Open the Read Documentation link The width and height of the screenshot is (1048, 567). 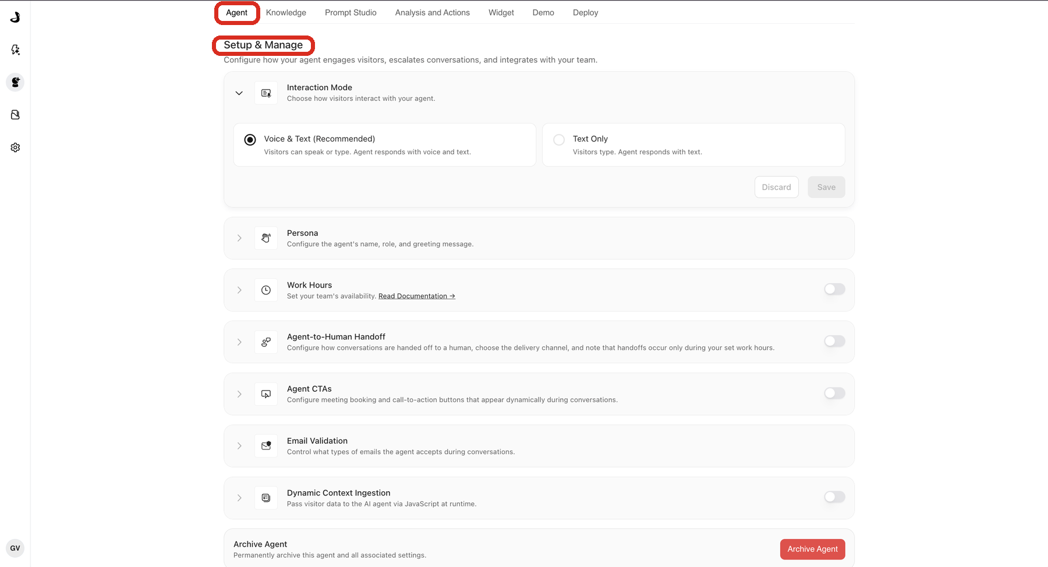[417, 296]
